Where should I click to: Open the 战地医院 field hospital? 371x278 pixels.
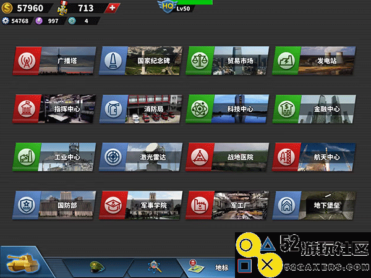pyautogui.click(x=228, y=156)
